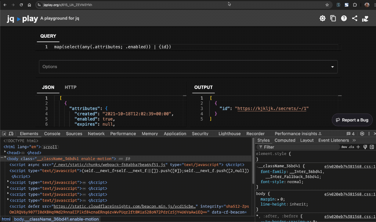Open the Console DevTools panel

52,134
